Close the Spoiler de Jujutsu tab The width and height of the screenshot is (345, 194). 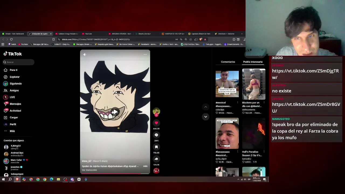click(51, 34)
